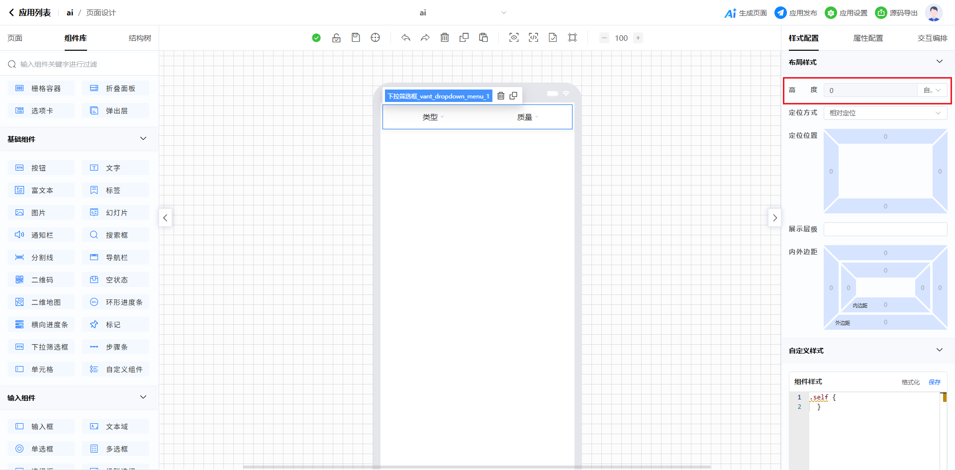Image resolution: width=955 pixels, height=470 pixels.
Task: Click the 应用发布 button
Action: [x=796, y=13]
